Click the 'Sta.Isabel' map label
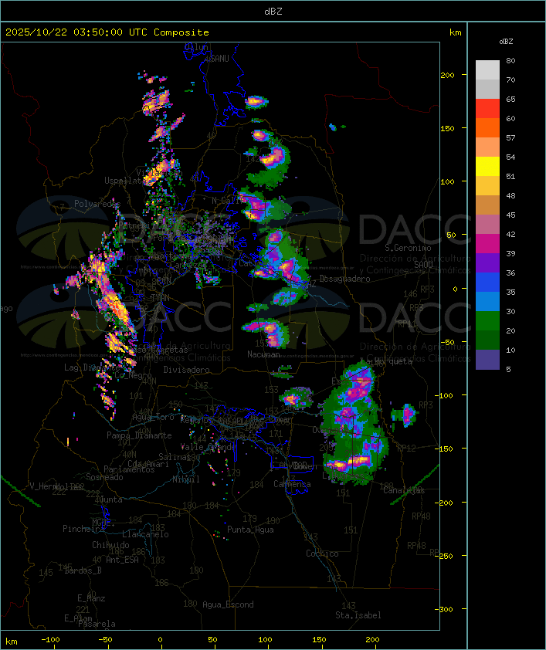The image size is (546, 650). (x=358, y=615)
